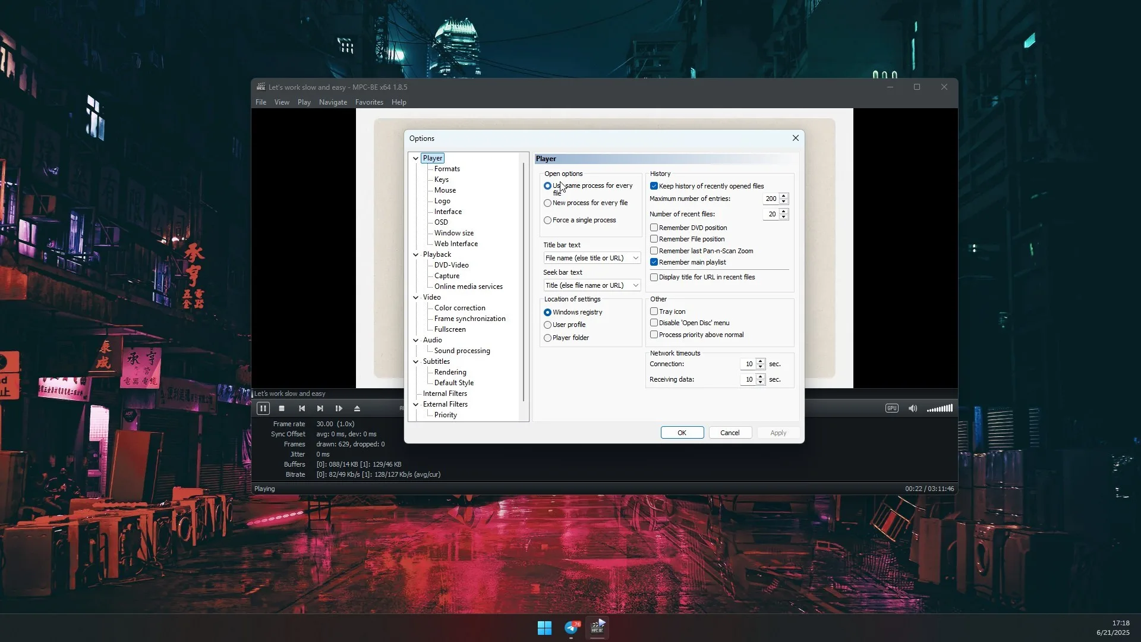
Task: Decrease number of recent files
Action: click(x=784, y=217)
